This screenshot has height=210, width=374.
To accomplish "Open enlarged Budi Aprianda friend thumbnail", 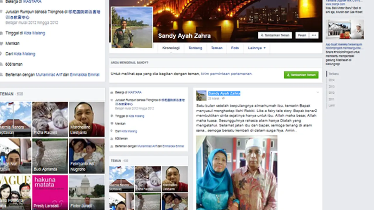I will pos(50,156).
